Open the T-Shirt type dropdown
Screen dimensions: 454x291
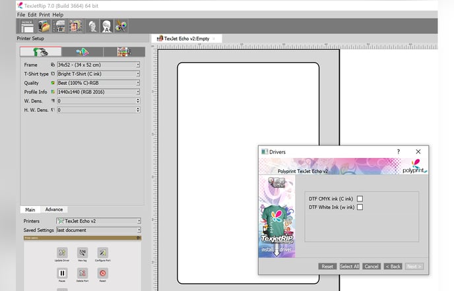[98, 74]
